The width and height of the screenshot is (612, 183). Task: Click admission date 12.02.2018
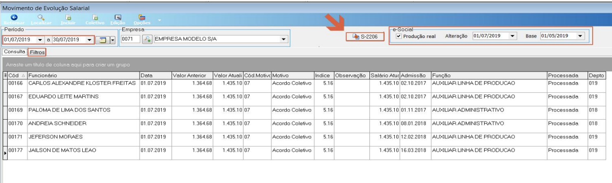(x=414, y=137)
